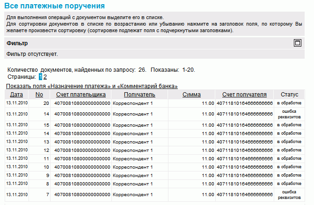Sort by the Счет плательщика header

point(81,95)
